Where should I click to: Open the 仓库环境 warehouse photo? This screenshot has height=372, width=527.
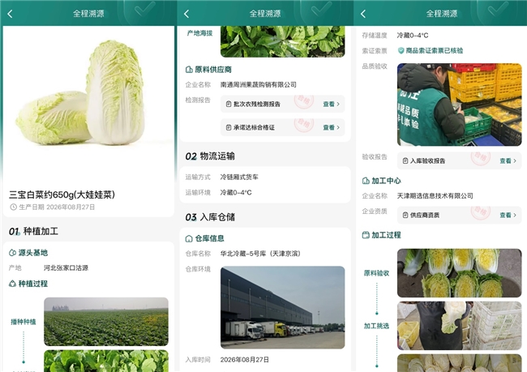point(283,307)
